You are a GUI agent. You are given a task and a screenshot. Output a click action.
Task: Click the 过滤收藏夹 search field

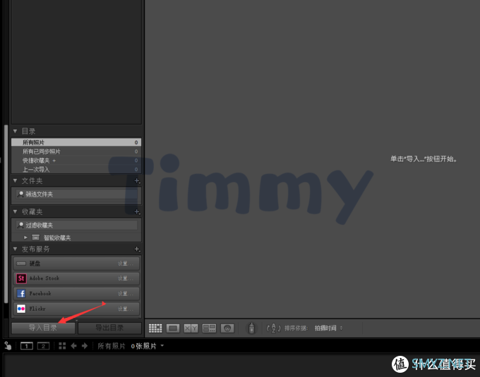76,225
